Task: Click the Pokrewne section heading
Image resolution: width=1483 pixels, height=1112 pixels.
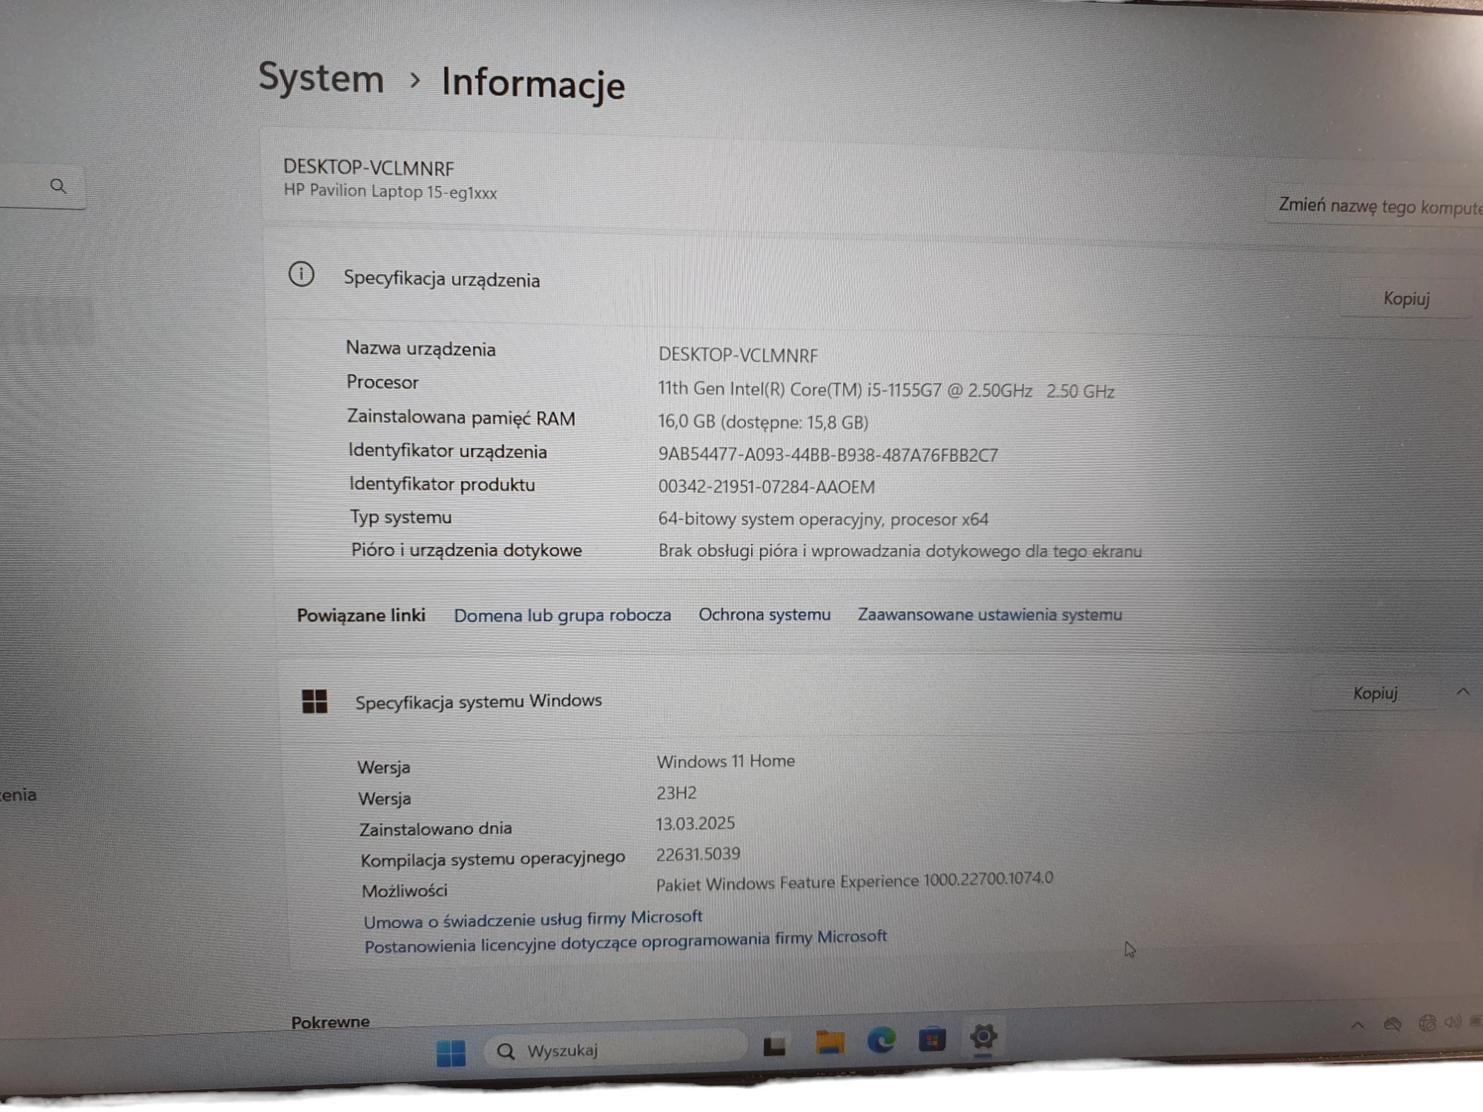Action: click(330, 1022)
